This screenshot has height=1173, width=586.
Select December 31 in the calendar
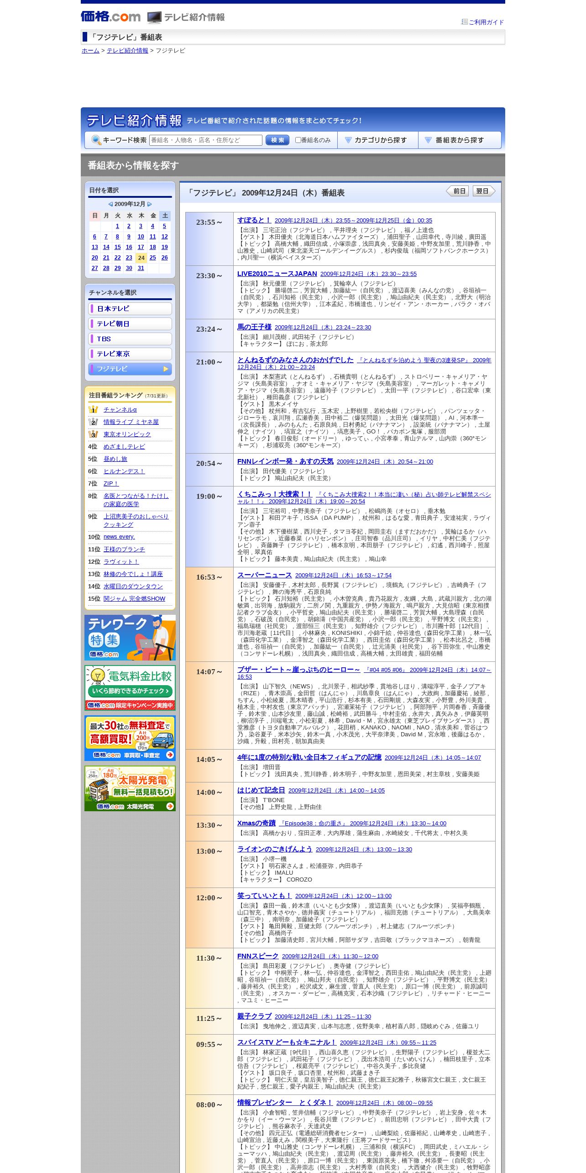coord(141,268)
